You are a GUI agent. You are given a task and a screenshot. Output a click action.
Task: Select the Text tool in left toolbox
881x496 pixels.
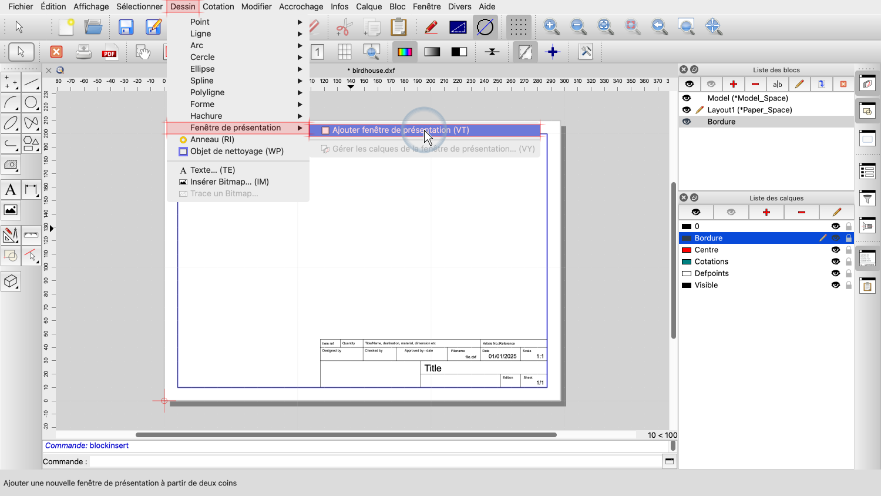pos(11,190)
